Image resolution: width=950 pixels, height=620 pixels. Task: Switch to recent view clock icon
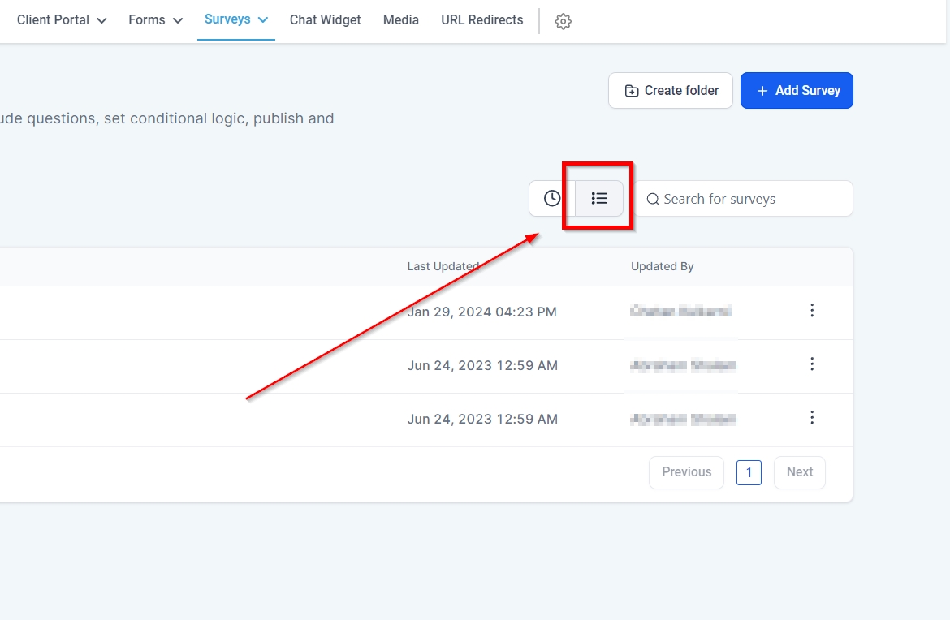pyautogui.click(x=552, y=199)
